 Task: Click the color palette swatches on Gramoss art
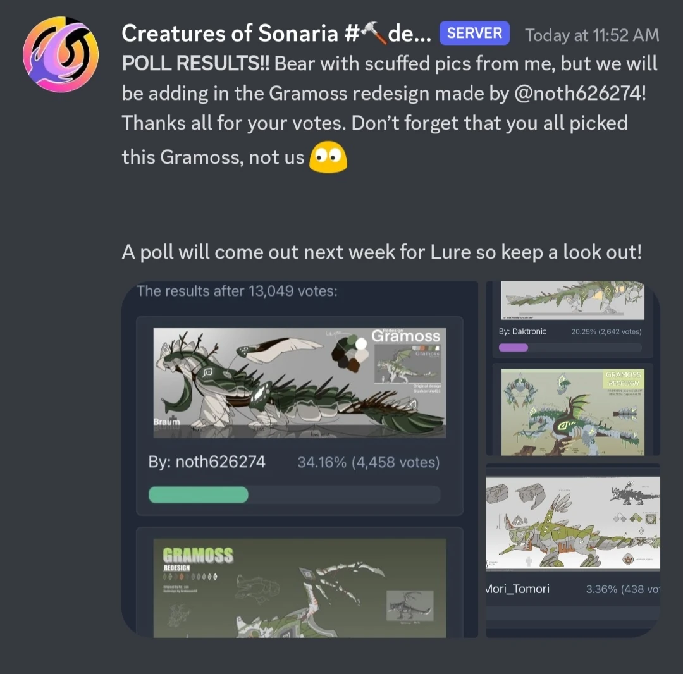click(350, 353)
